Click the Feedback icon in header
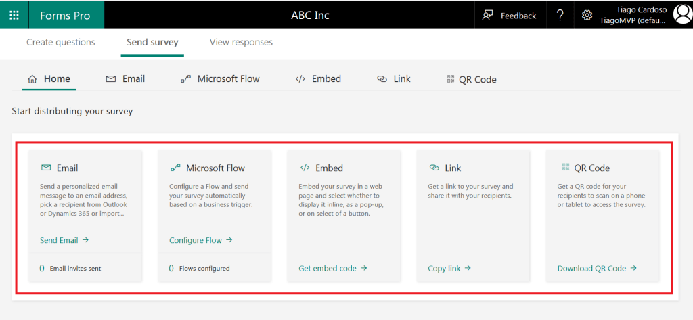 (x=488, y=15)
